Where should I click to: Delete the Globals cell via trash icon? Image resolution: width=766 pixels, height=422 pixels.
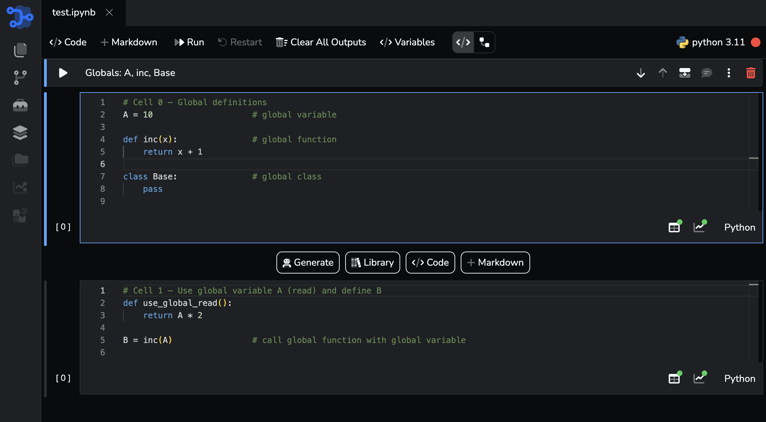tap(751, 73)
